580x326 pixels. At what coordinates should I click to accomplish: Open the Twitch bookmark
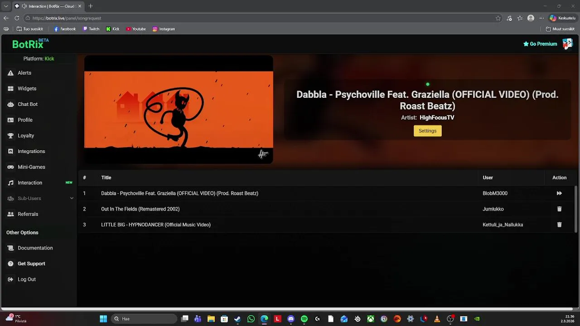pyautogui.click(x=91, y=29)
